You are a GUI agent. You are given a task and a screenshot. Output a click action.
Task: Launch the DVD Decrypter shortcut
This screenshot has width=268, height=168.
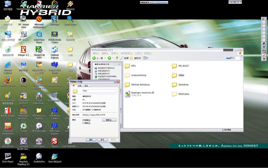[39, 127]
